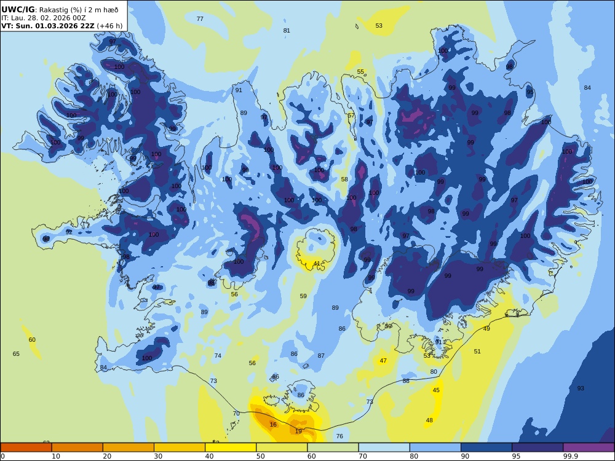Click the legend tick label '40'
Screen dimensions: 615x461
(210, 456)
